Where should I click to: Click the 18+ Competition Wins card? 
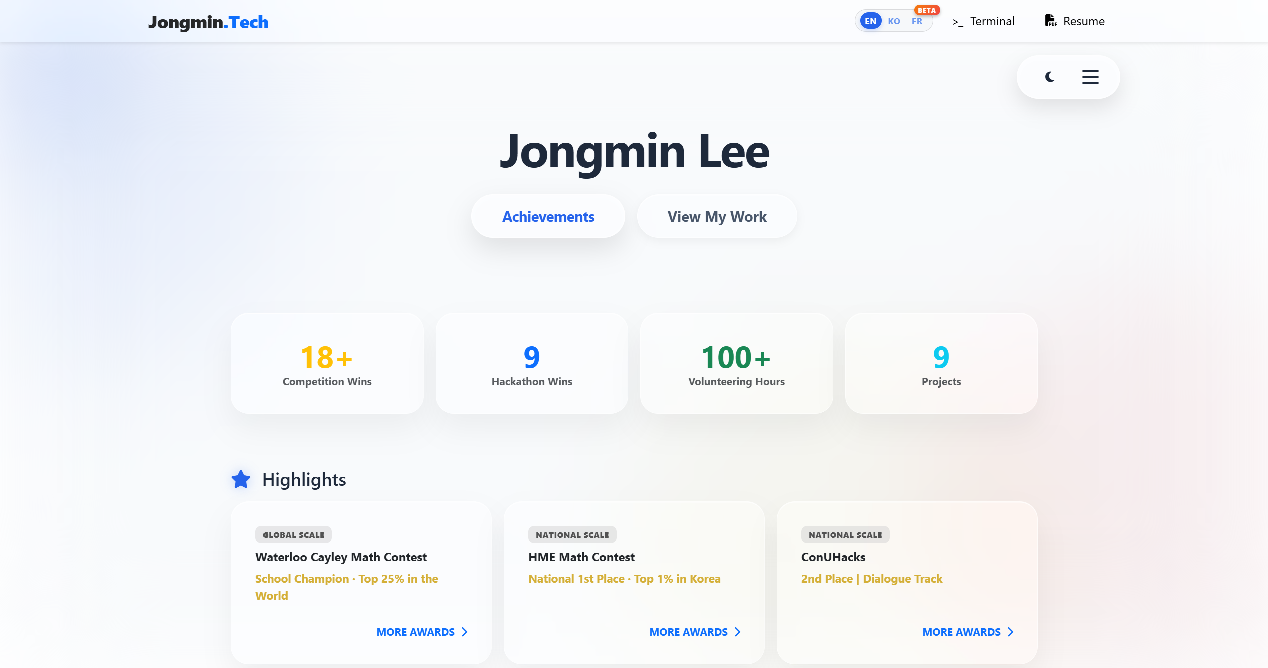coord(327,363)
